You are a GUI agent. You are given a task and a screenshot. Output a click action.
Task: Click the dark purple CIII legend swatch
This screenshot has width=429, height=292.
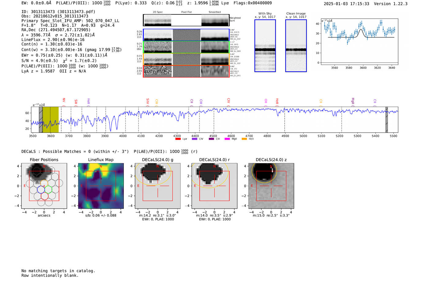click(211, 139)
